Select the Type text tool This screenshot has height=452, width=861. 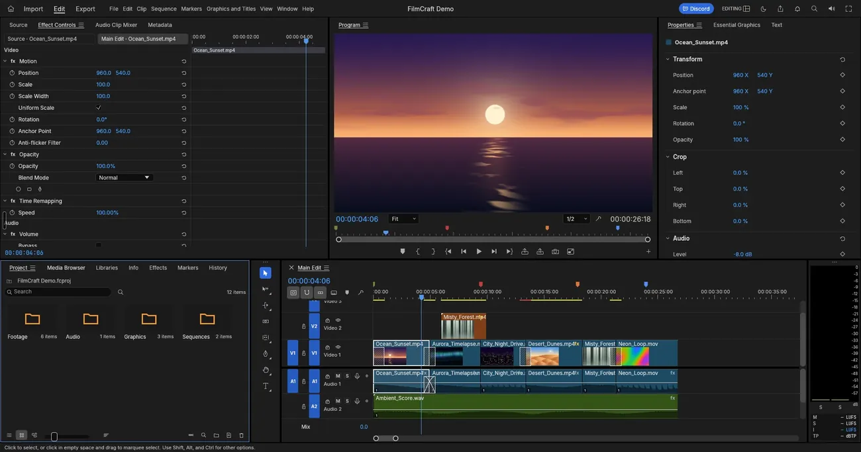tap(266, 386)
